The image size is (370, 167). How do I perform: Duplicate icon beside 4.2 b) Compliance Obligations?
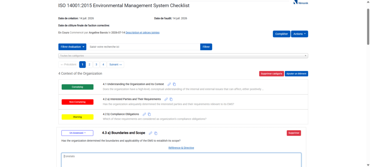click(x=149, y=114)
